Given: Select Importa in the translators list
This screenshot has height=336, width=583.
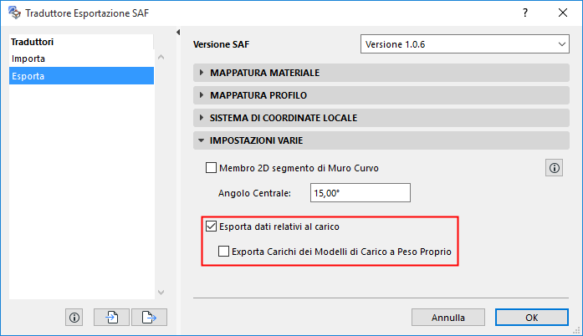Looking at the screenshot, I should click(x=28, y=59).
